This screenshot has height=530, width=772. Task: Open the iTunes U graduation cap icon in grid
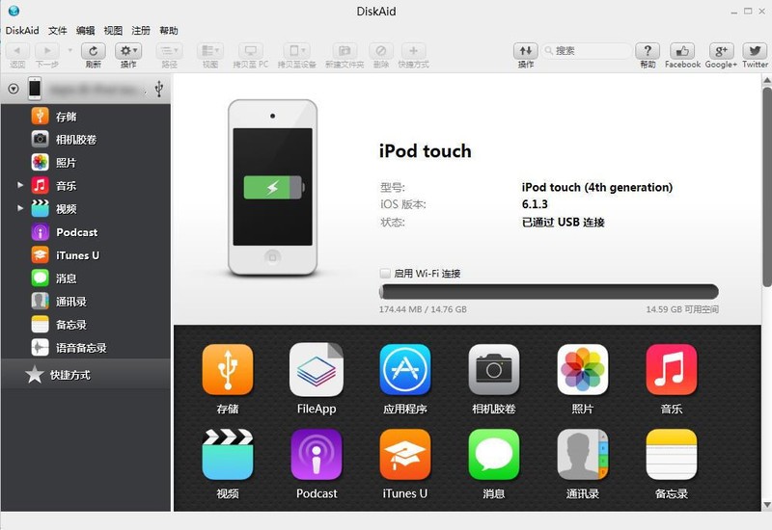point(404,454)
